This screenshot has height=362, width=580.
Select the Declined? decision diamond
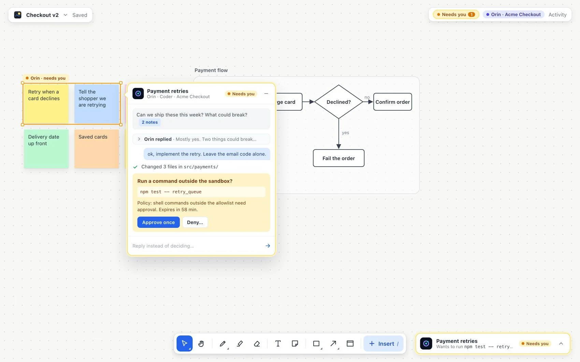[x=338, y=102]
